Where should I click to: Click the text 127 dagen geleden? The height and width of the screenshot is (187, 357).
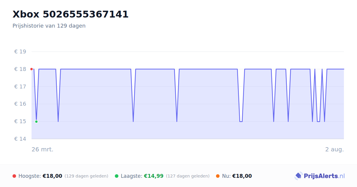(188, 176)
